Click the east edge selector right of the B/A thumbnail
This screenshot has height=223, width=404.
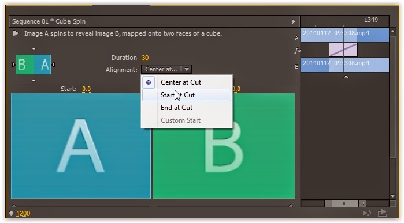point(53,65)
